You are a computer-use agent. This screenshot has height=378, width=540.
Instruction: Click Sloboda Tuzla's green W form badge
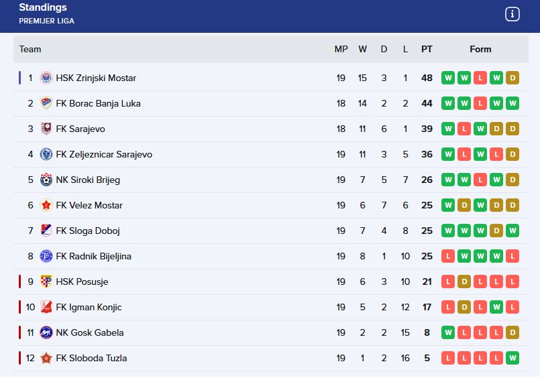coord(512,358)
